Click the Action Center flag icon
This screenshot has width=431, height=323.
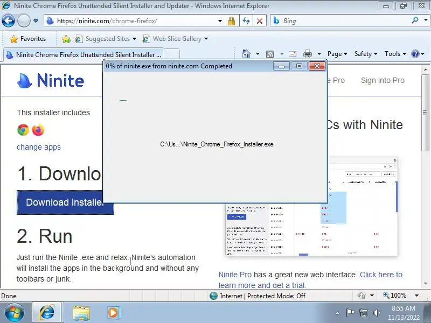point(350,313)
